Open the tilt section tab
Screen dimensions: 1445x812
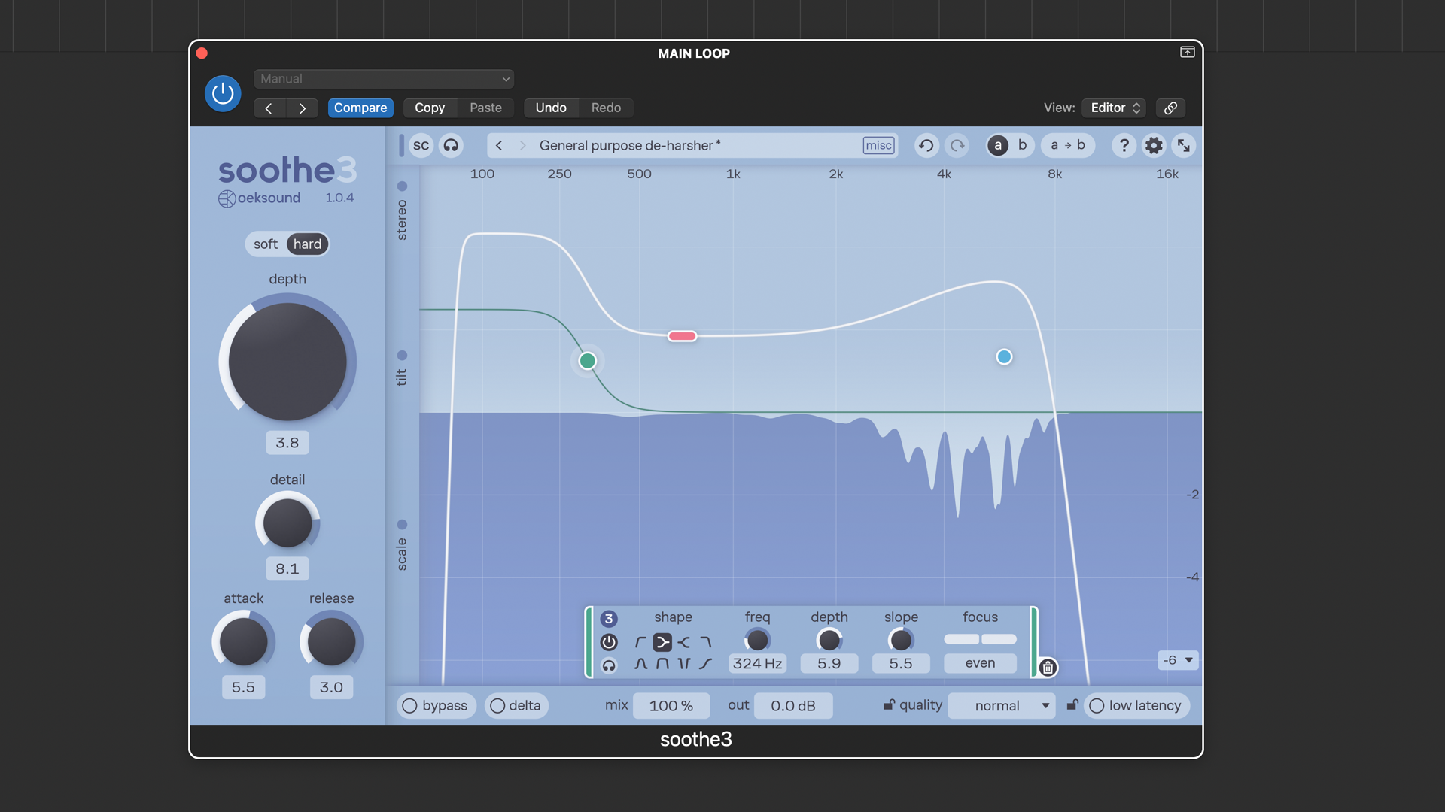tap(402, 368)
